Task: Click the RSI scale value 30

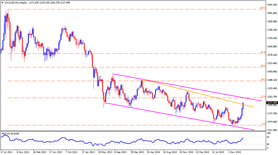Action: tap(268, 144)
